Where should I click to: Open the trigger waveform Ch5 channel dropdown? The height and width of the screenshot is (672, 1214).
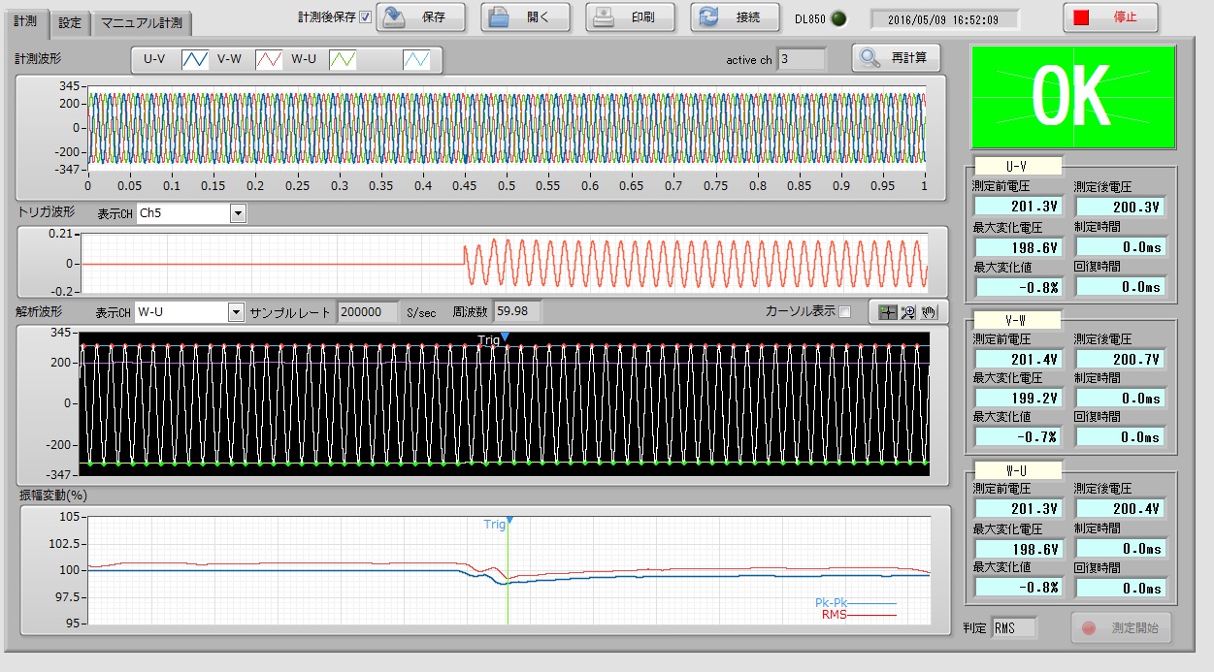pos(238,213)
